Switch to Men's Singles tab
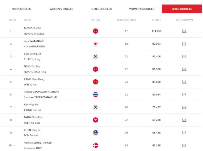 coord(21,9)
